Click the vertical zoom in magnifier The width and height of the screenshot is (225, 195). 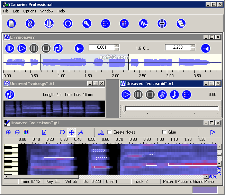pos(219,169)
